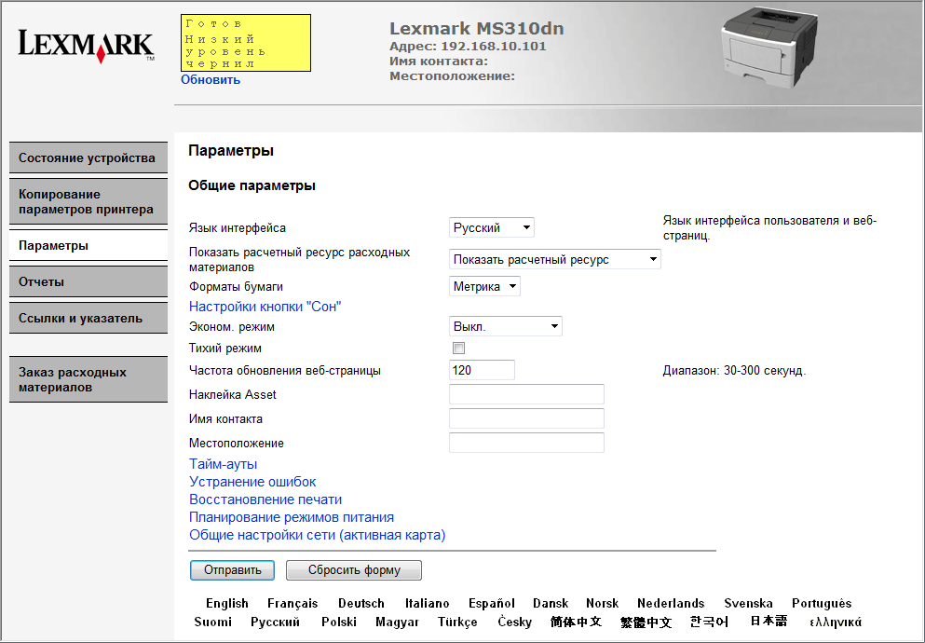
Task: Click the Частота обновления веб-страницы field
Action: [482, 370]
